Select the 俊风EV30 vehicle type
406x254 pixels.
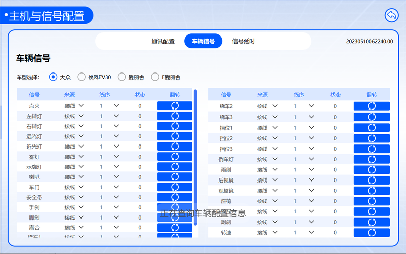(x=81, y=77)
